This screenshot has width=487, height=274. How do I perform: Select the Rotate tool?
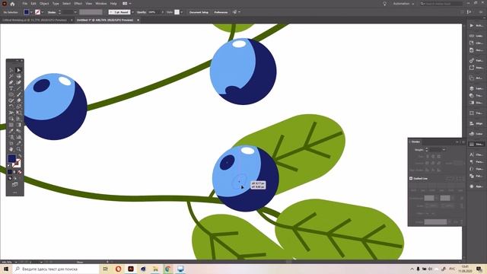(11, 107)
